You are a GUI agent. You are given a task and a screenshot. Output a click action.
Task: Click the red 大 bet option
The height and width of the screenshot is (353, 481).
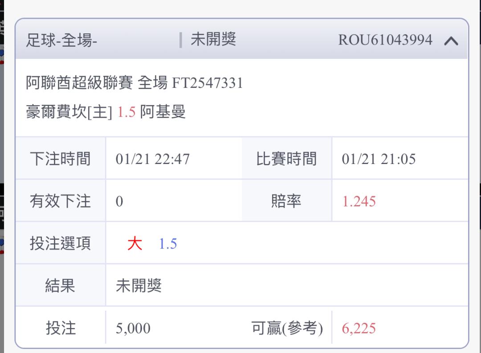[x=135, y=244]
